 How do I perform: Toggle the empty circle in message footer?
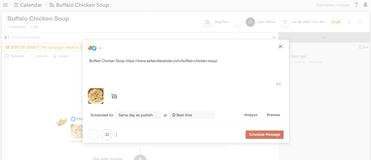coord(93,135)
